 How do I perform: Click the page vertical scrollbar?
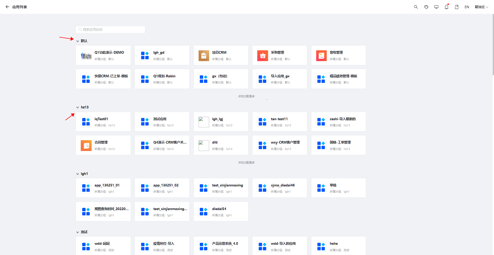493,44
